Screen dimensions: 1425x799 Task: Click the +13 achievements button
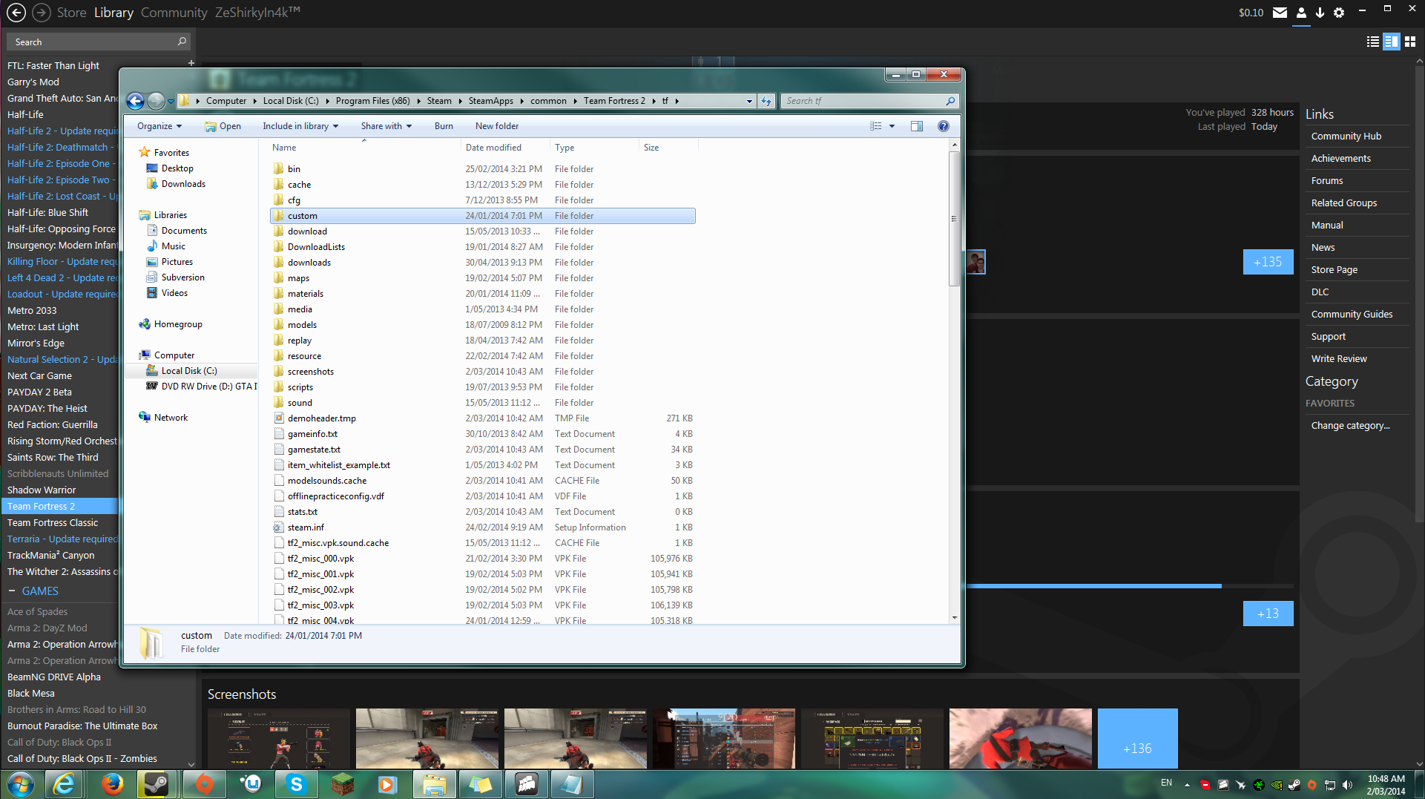(x=1268, y=614)
